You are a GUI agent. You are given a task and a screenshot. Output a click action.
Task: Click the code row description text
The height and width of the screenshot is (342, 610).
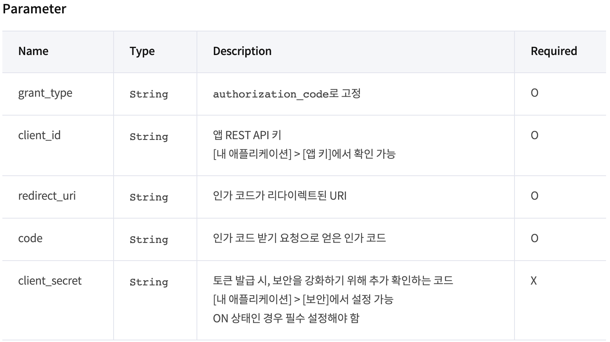tap(299, 238)
